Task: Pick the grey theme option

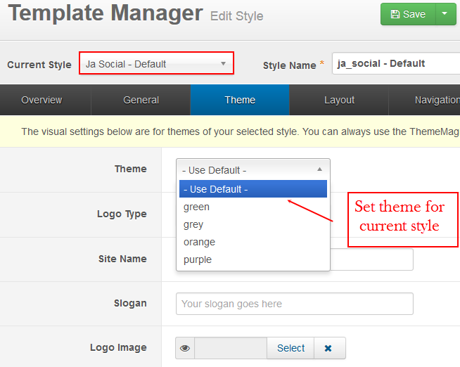Action: (x=253, y=224)
